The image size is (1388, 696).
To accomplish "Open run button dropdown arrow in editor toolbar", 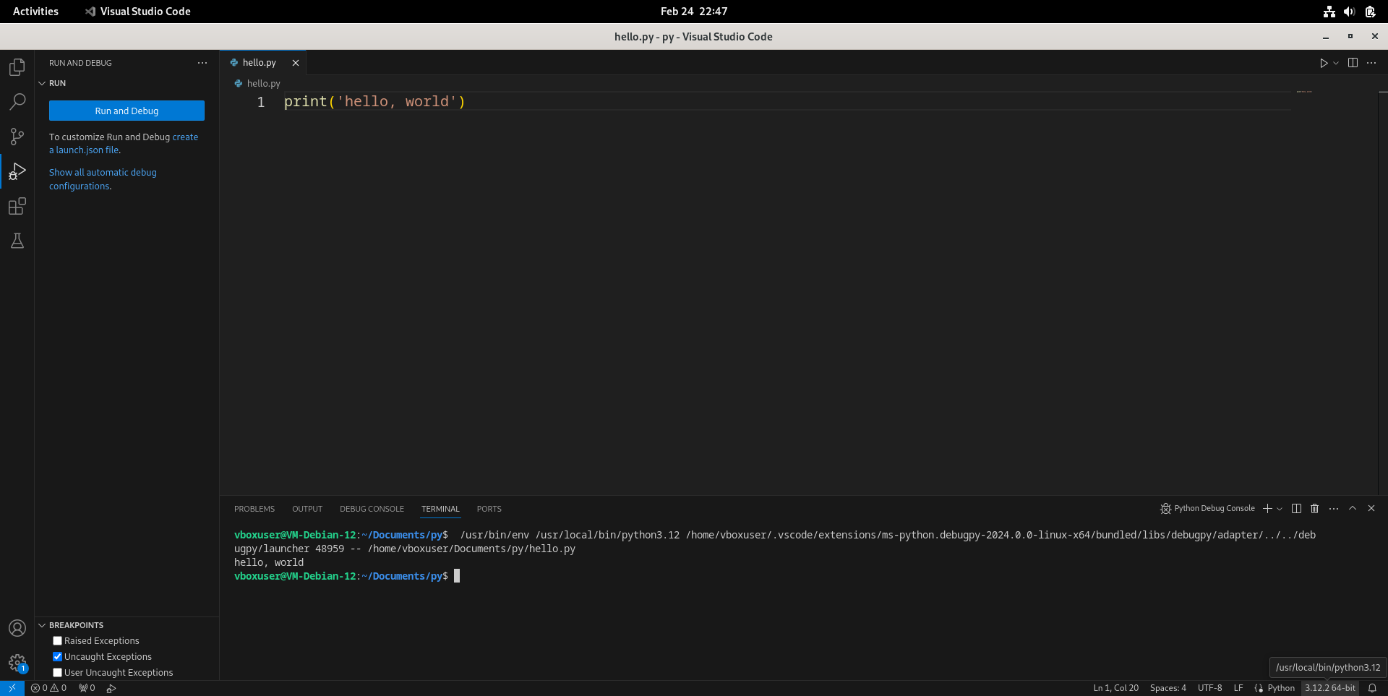I will coord(1336,63).
